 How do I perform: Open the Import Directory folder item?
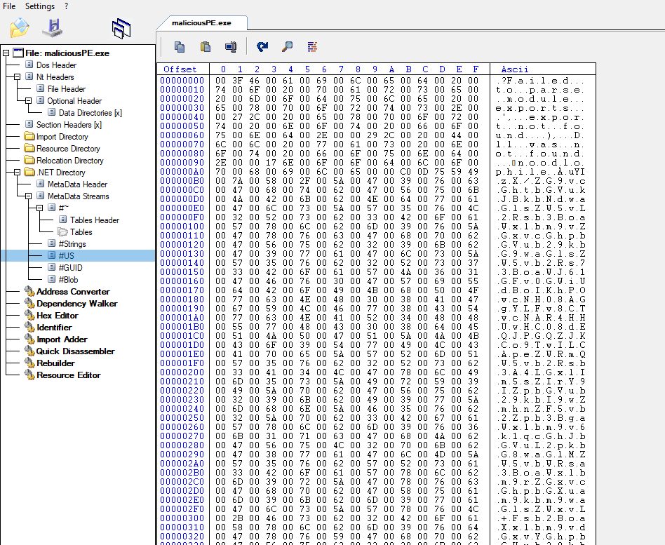62,137
